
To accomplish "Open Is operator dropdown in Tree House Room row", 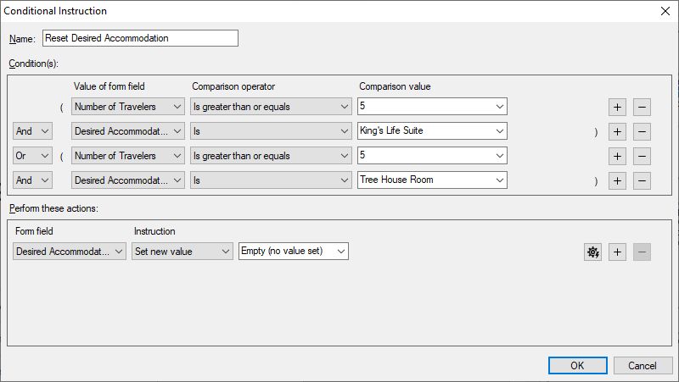I will pyautogui.click(x=270, y=180).
